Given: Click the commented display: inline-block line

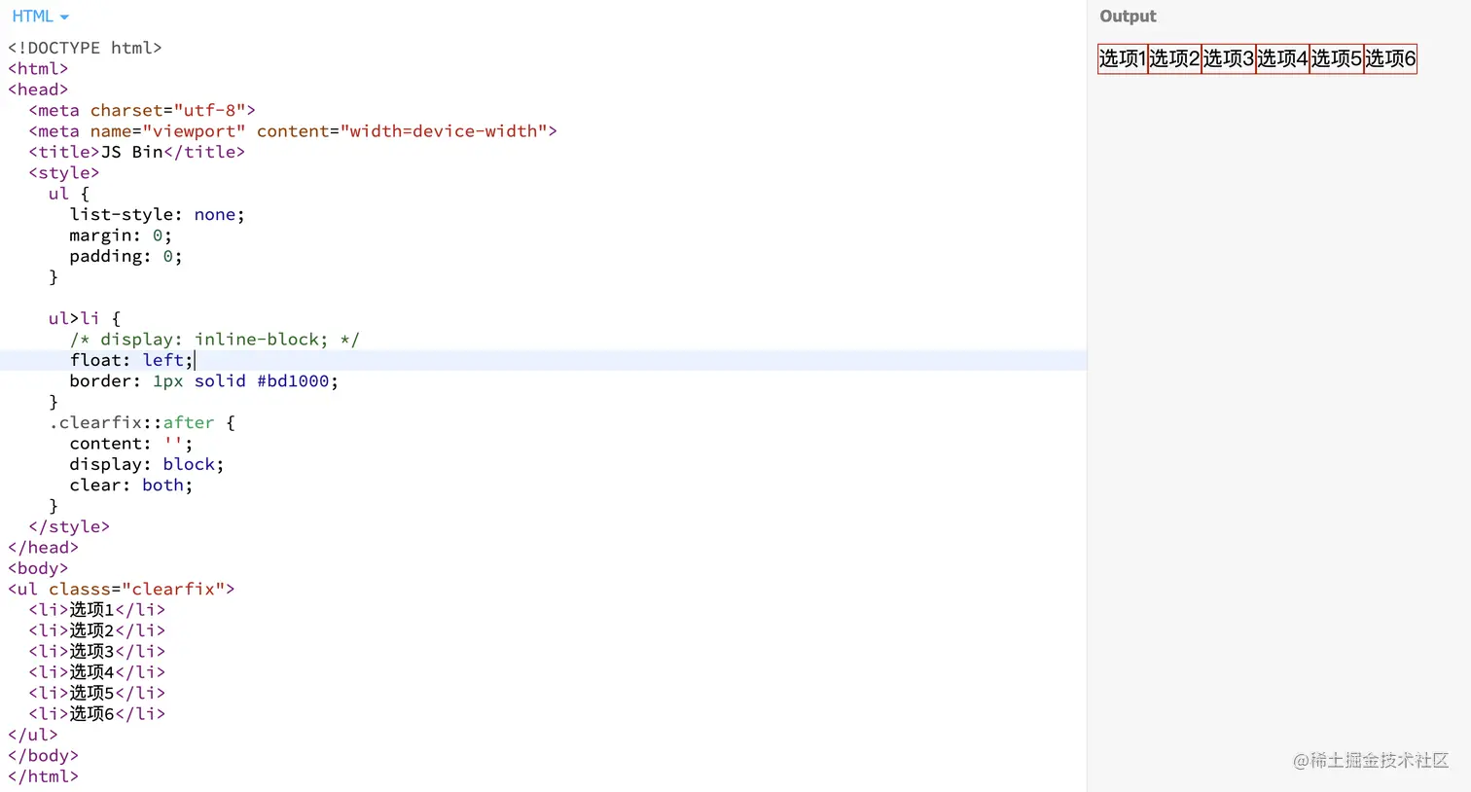Looking at the screenshot, I should click(x=214, y=340).
